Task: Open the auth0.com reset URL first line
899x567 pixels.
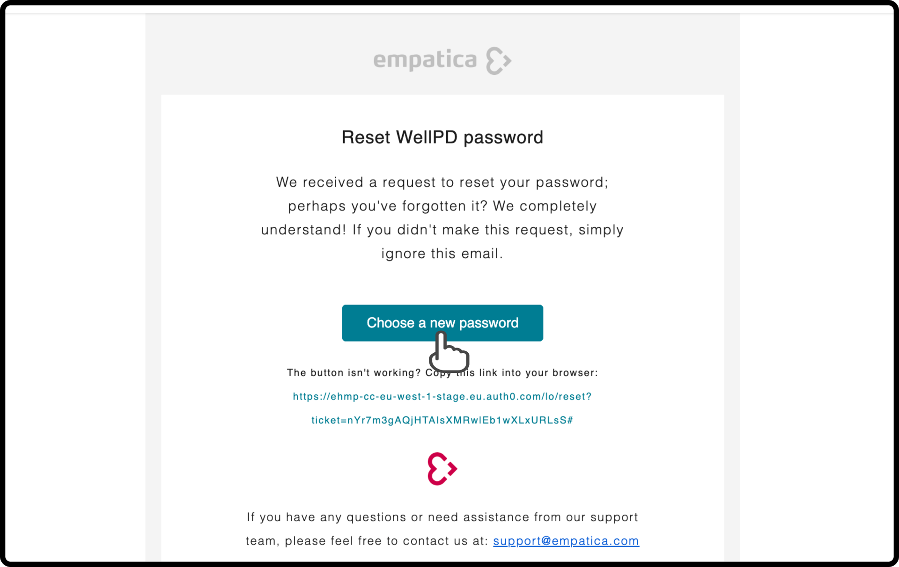Action: 442,396
